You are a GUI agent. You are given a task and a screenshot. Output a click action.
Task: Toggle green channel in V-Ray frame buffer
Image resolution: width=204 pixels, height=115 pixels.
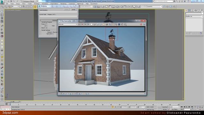pyautogui.click(x=85, y=24)
